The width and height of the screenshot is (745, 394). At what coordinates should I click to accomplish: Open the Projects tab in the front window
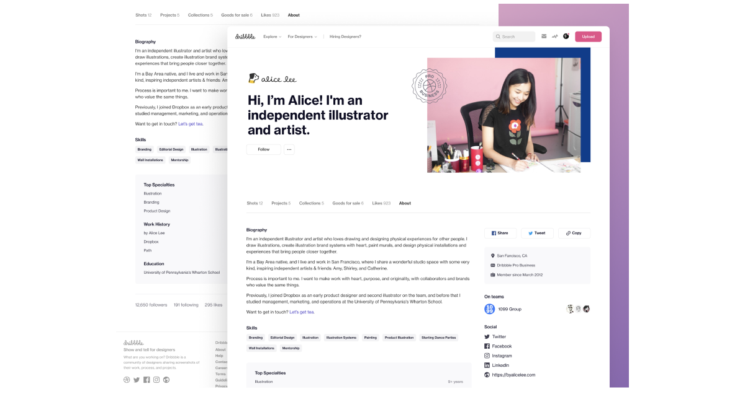tap(281, 203)
